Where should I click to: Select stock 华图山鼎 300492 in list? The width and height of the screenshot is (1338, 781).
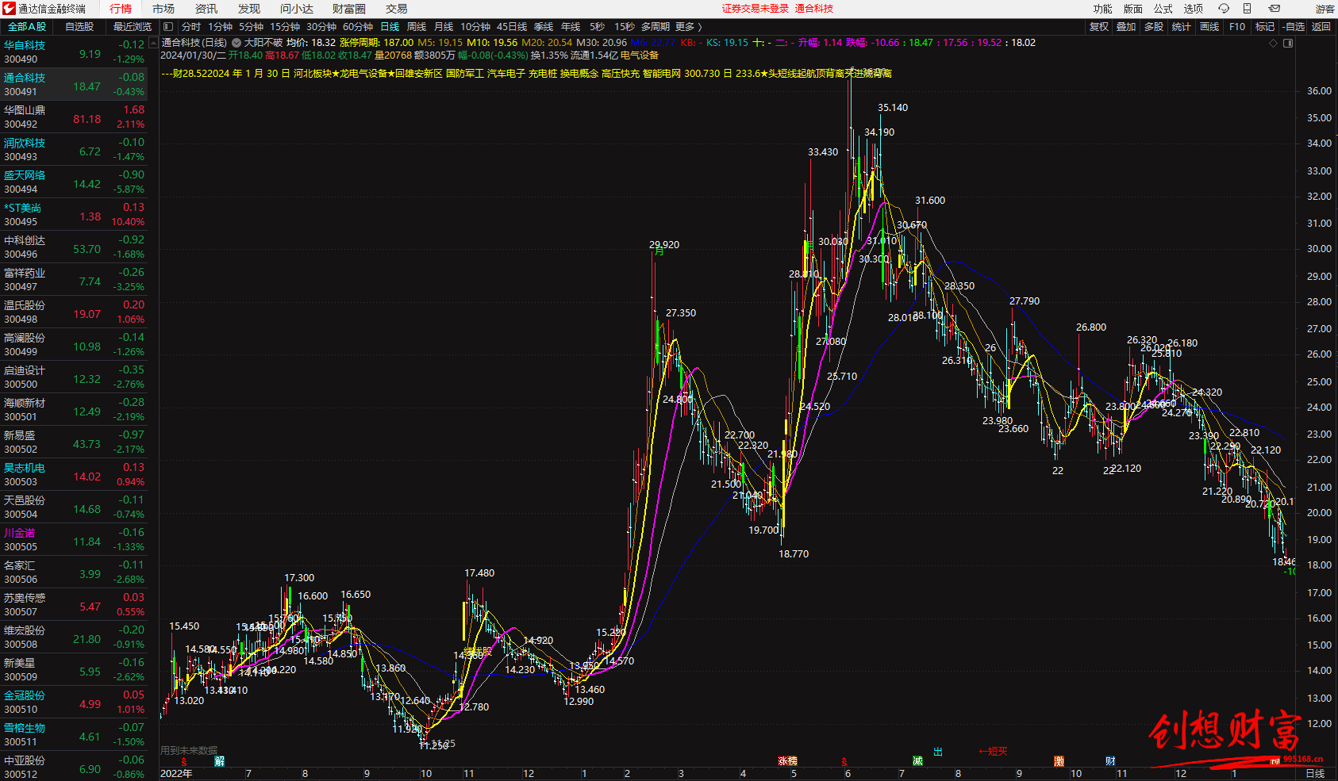(74, 117)
